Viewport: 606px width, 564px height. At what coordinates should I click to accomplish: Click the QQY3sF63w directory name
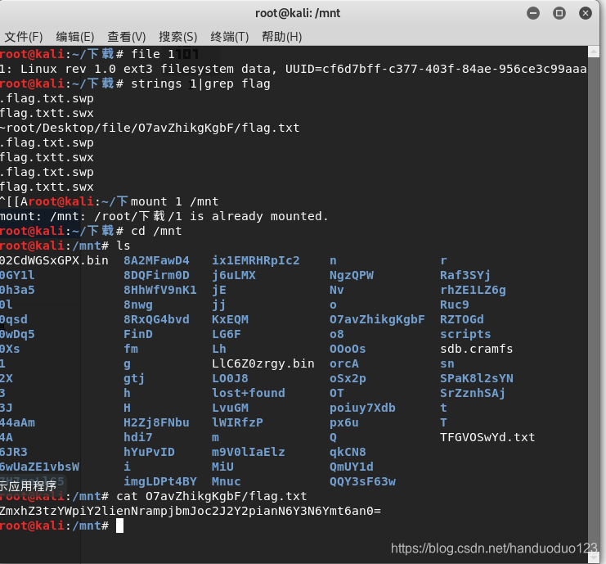coord(362,481)
